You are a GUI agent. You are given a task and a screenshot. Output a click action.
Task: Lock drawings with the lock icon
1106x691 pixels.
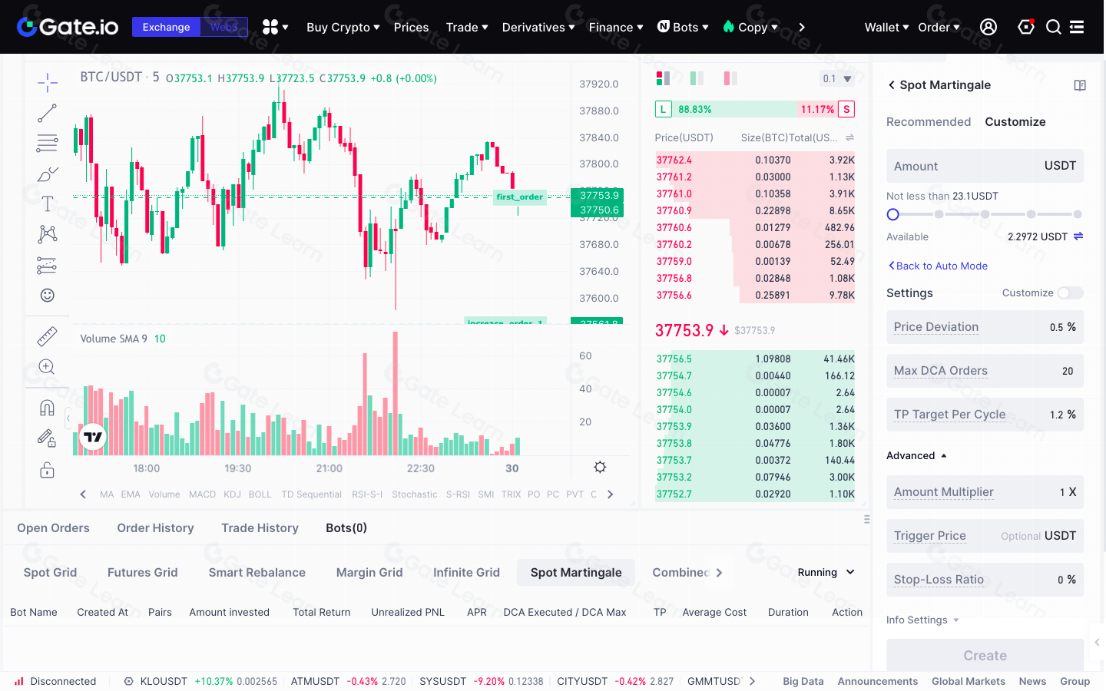click(47, 469)
